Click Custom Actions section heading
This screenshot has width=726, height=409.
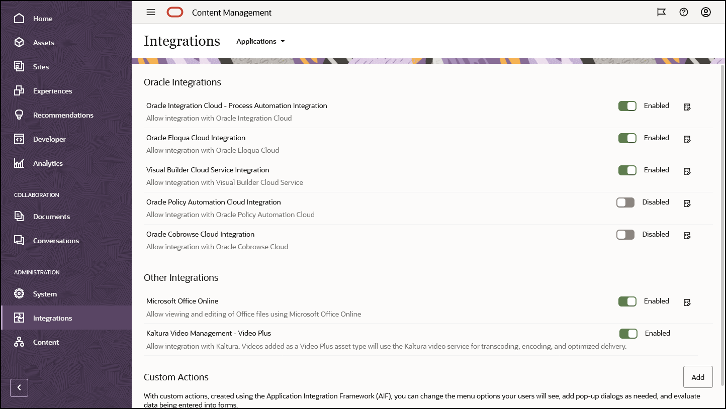pos(176,377)
